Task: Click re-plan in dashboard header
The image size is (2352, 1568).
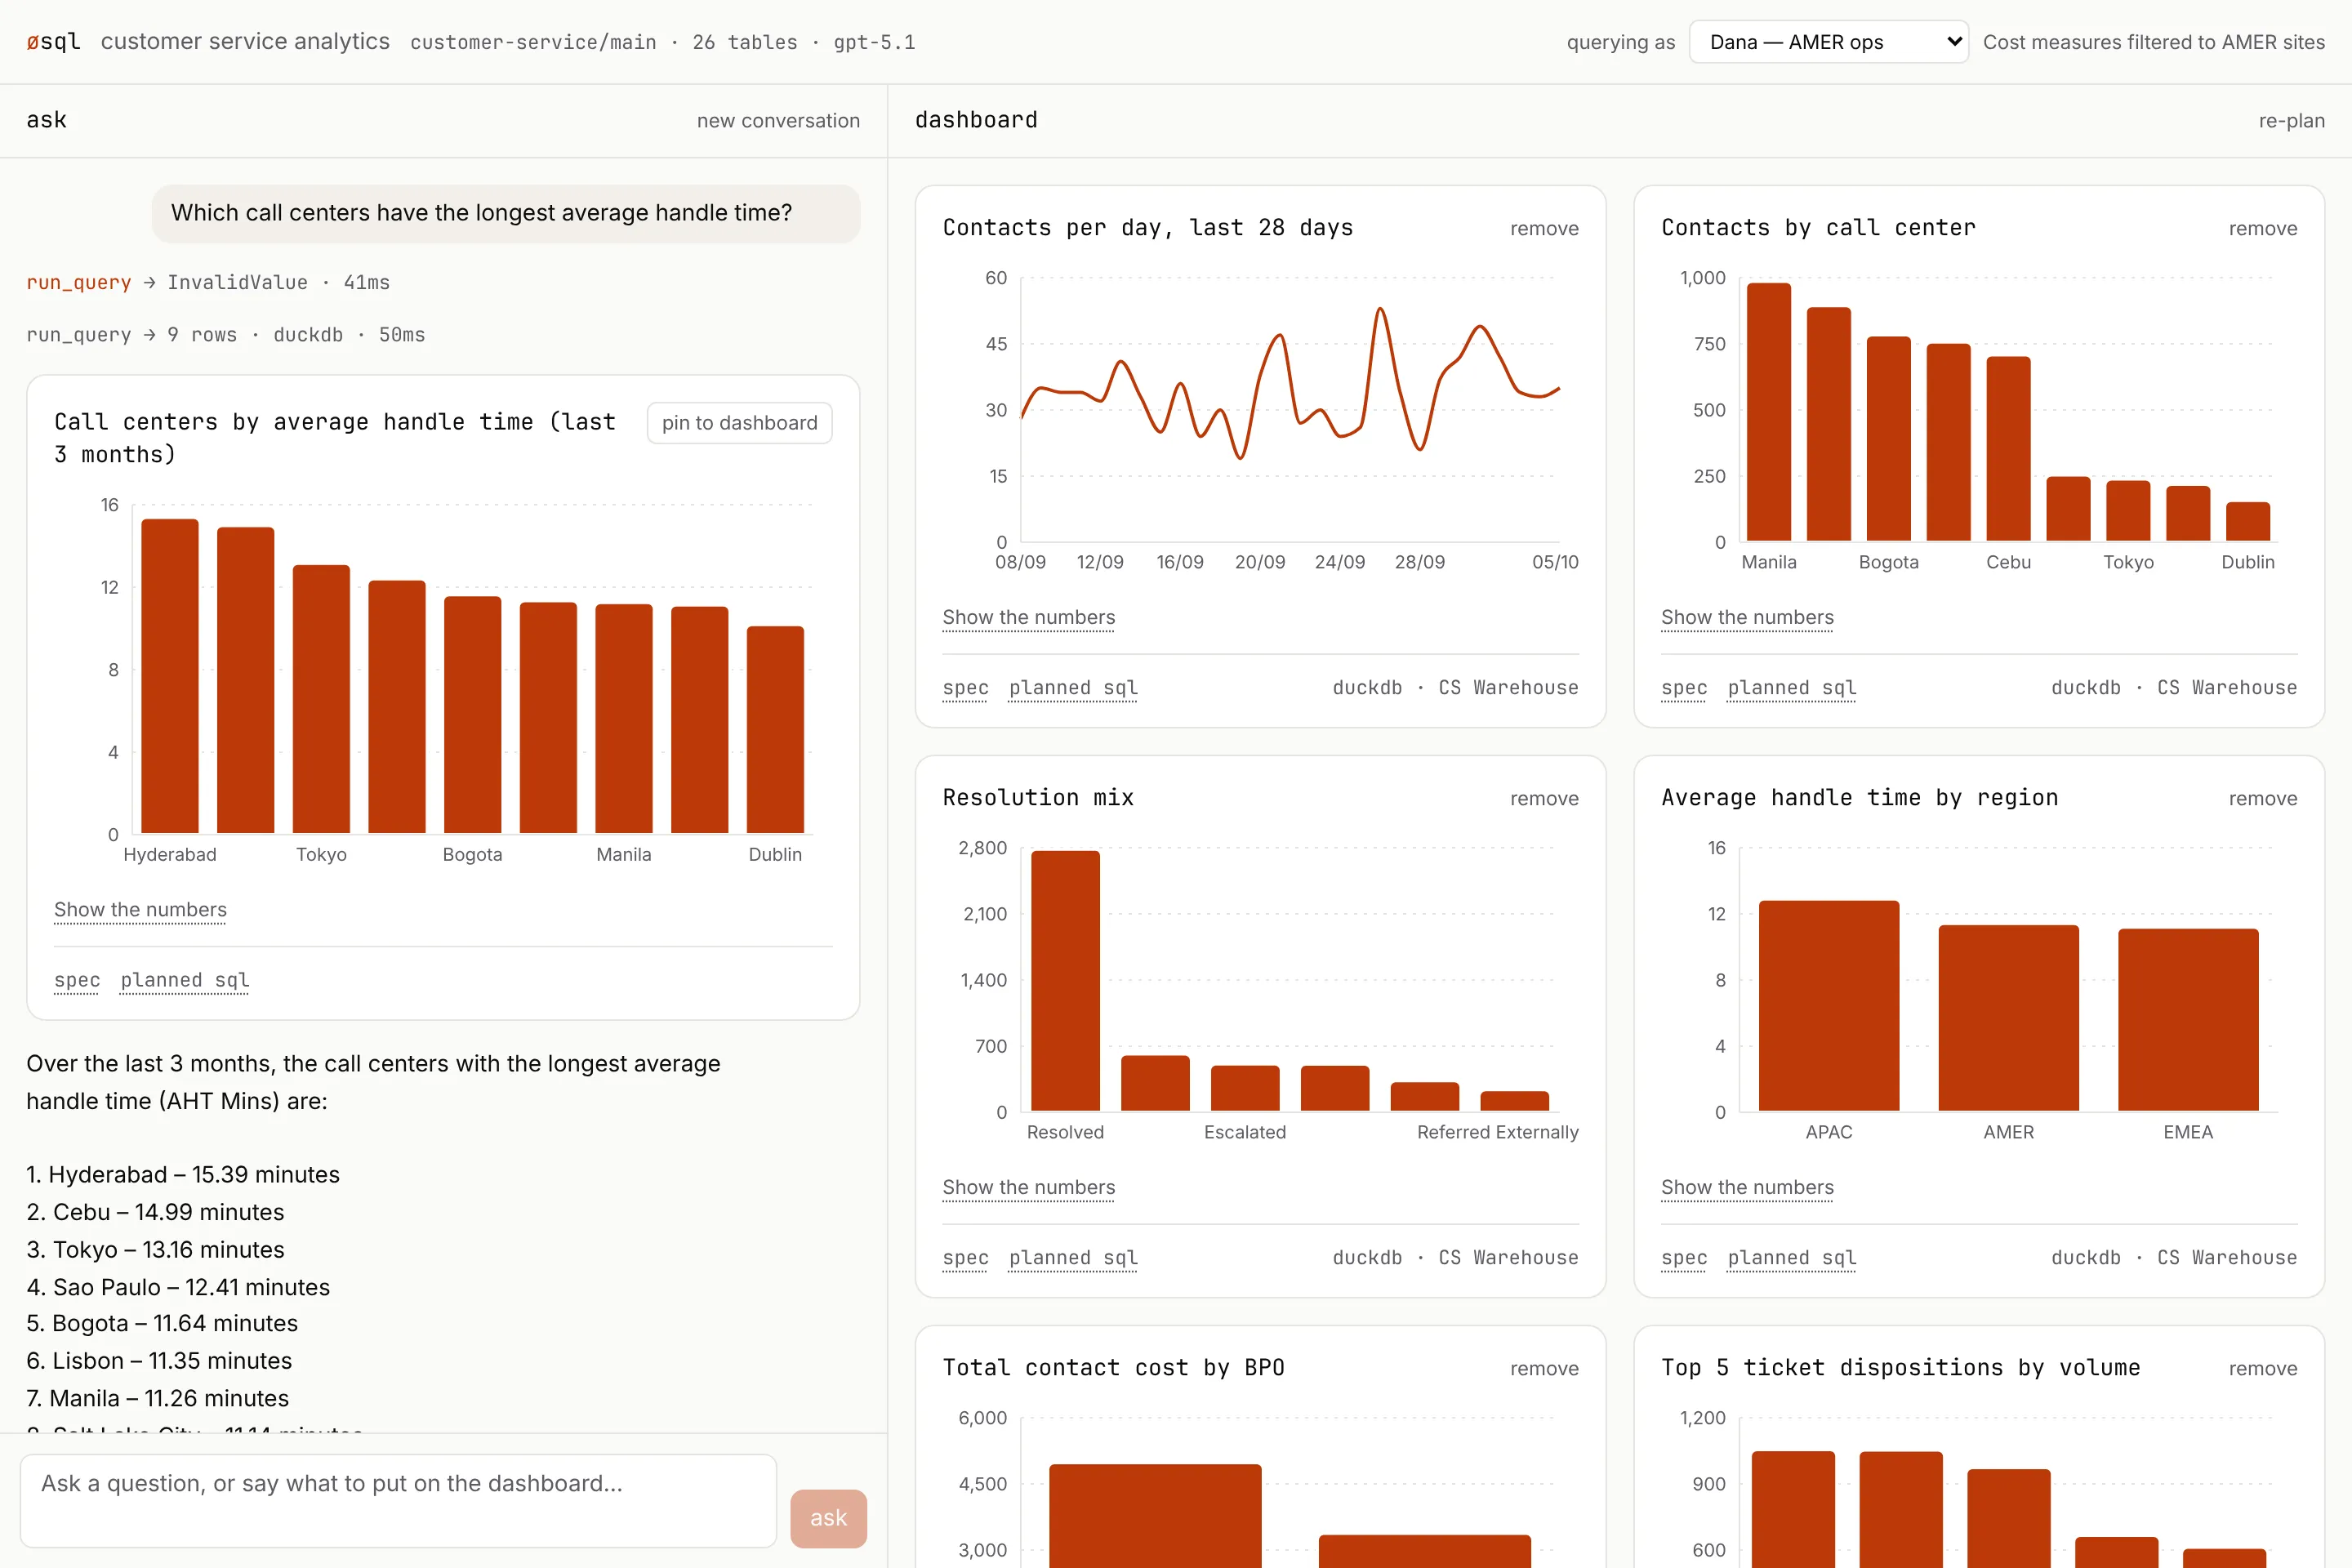Action: point(2291,120)
